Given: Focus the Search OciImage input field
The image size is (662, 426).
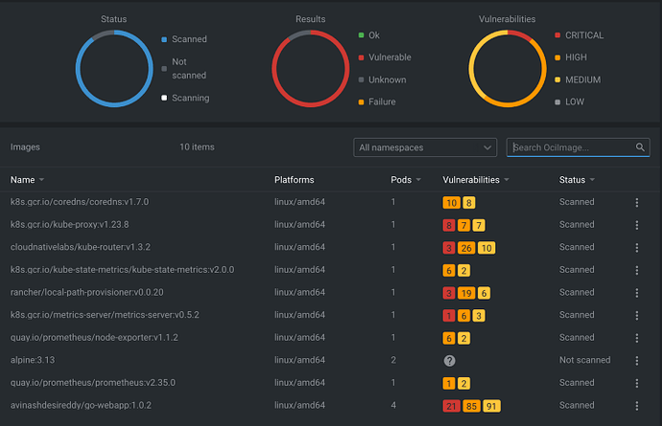Looking at the screenshot, I should (x=571, y=147).
